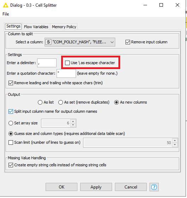The width and height of the screenshot is (187, 198).
Task: Confirm the dialog with OK button
Action: [62, 187]
